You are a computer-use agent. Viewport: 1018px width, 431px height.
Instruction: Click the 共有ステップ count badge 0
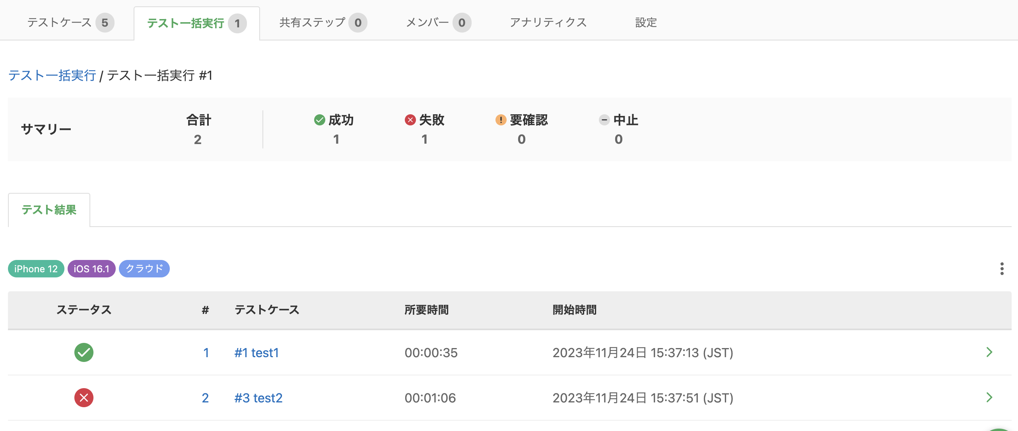(358, 23)
